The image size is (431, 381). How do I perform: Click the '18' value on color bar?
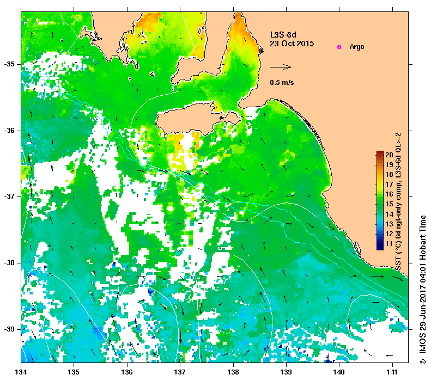389,175
